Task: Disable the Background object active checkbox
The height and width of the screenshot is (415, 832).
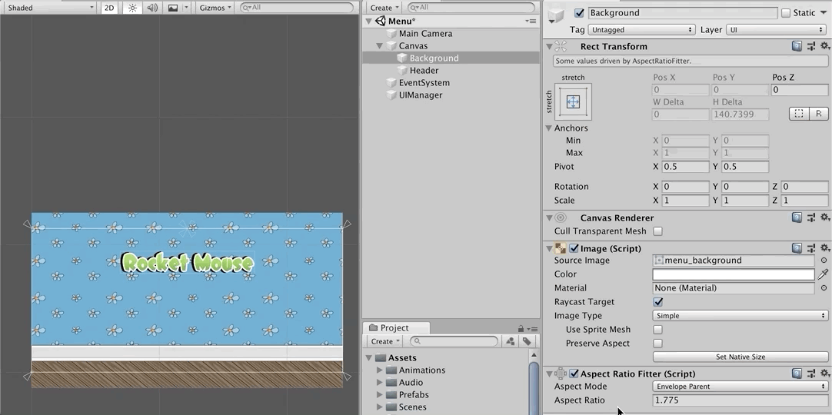Action: (579, 13)
